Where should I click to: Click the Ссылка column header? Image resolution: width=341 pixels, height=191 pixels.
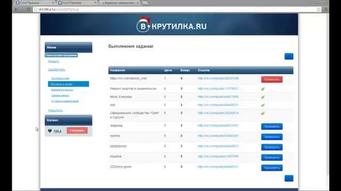(204, 70)
